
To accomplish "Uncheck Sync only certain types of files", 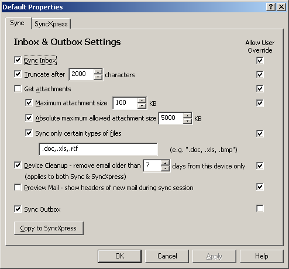I will [x=29, y=133].
